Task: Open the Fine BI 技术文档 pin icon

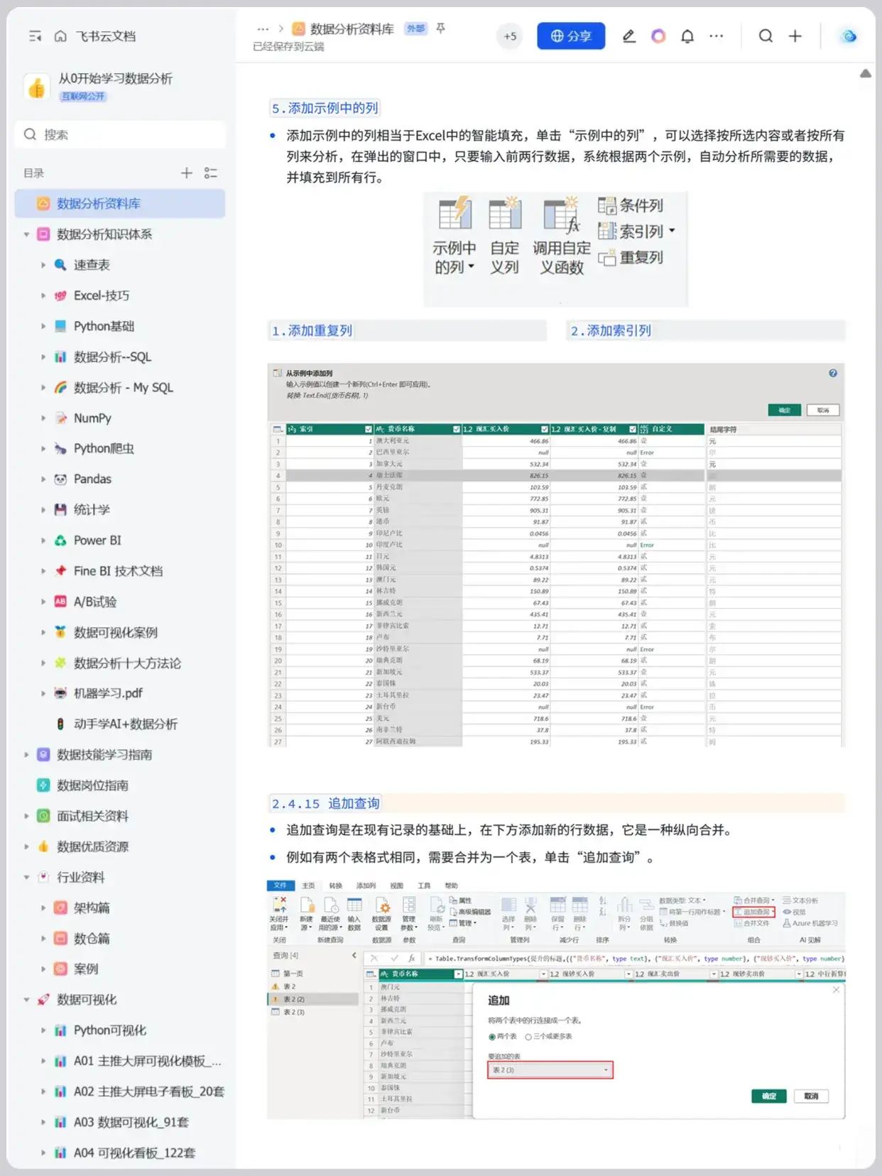Action: click(61, 571)
